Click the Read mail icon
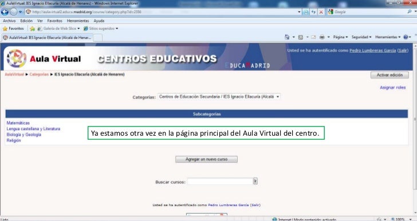This screenshot has width=417, height=221. pyautogui.click(x=313, y=37)
